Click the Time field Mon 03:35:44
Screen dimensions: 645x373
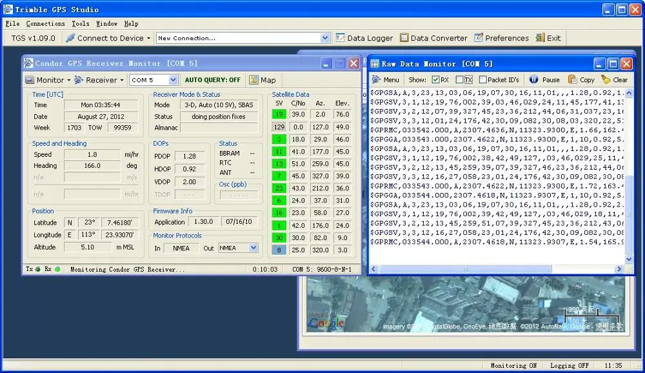point(101,105)
